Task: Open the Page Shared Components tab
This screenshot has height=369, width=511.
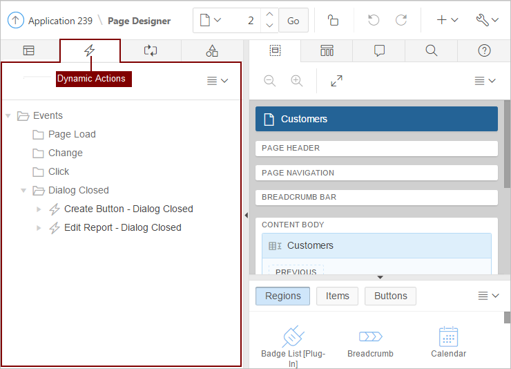Action: (x=212, y=50)
